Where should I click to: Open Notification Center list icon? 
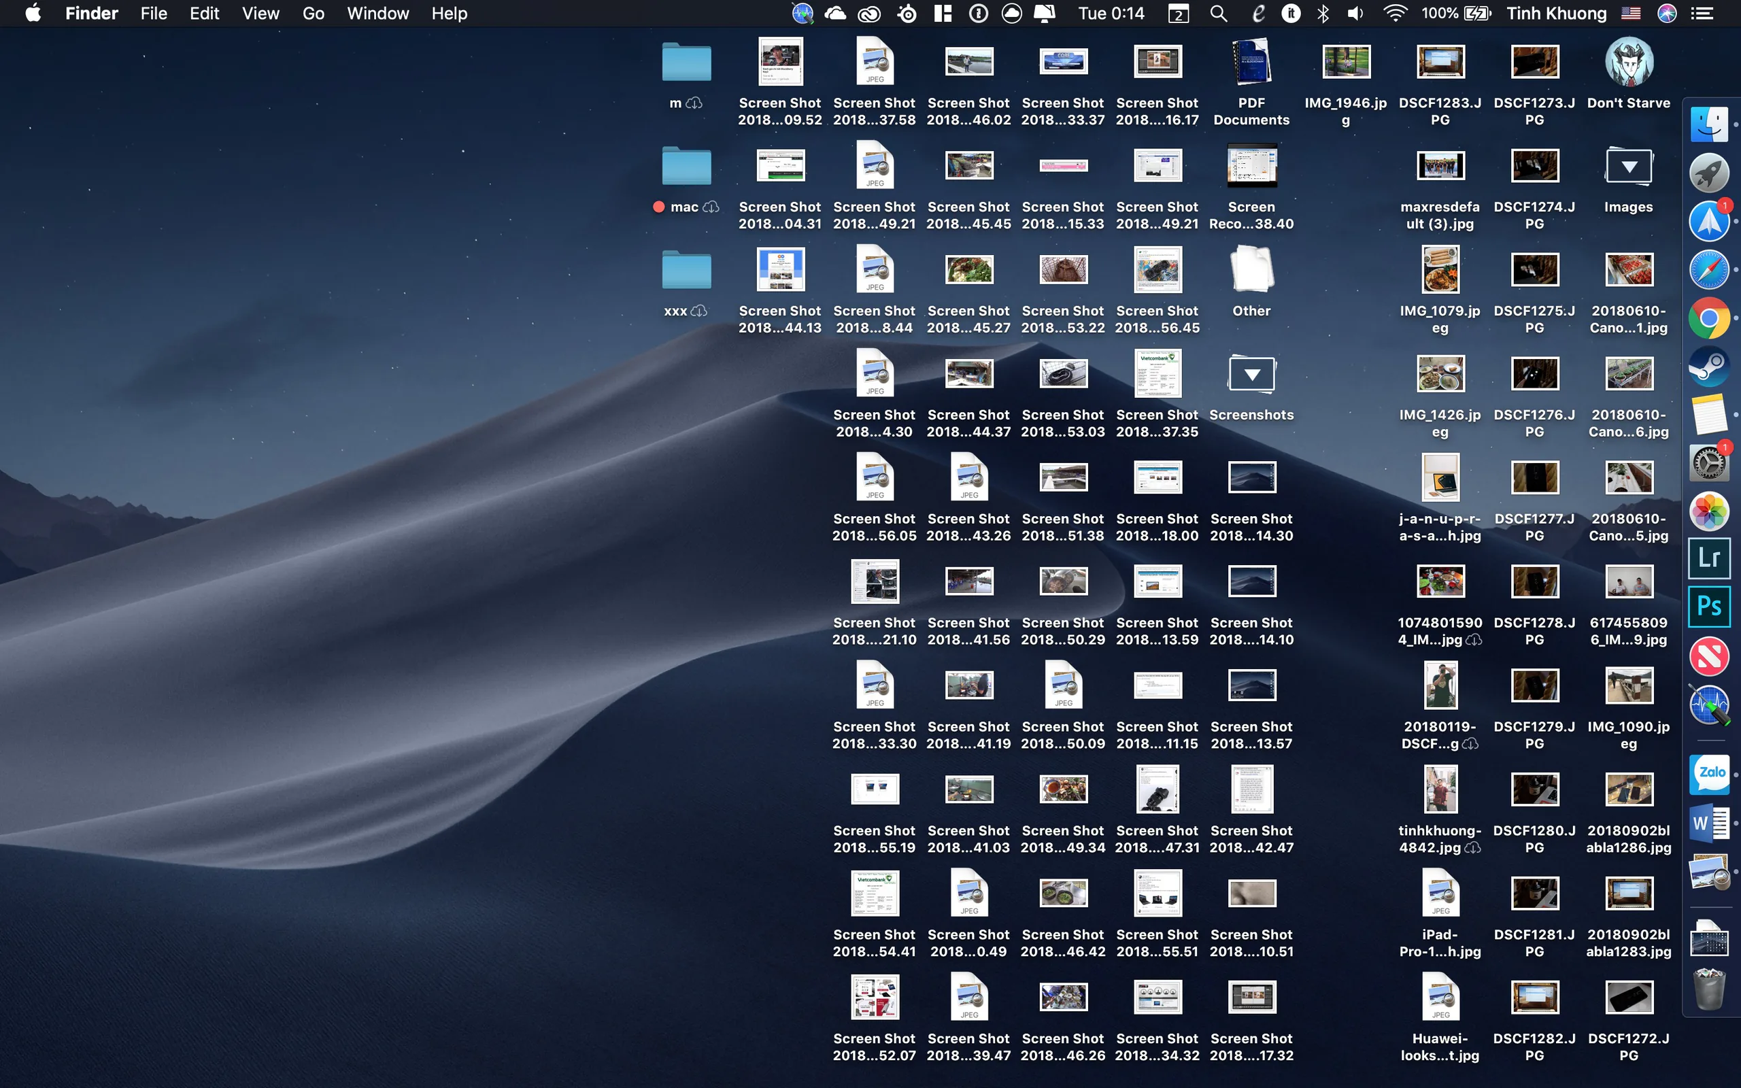coord(1702,14)
